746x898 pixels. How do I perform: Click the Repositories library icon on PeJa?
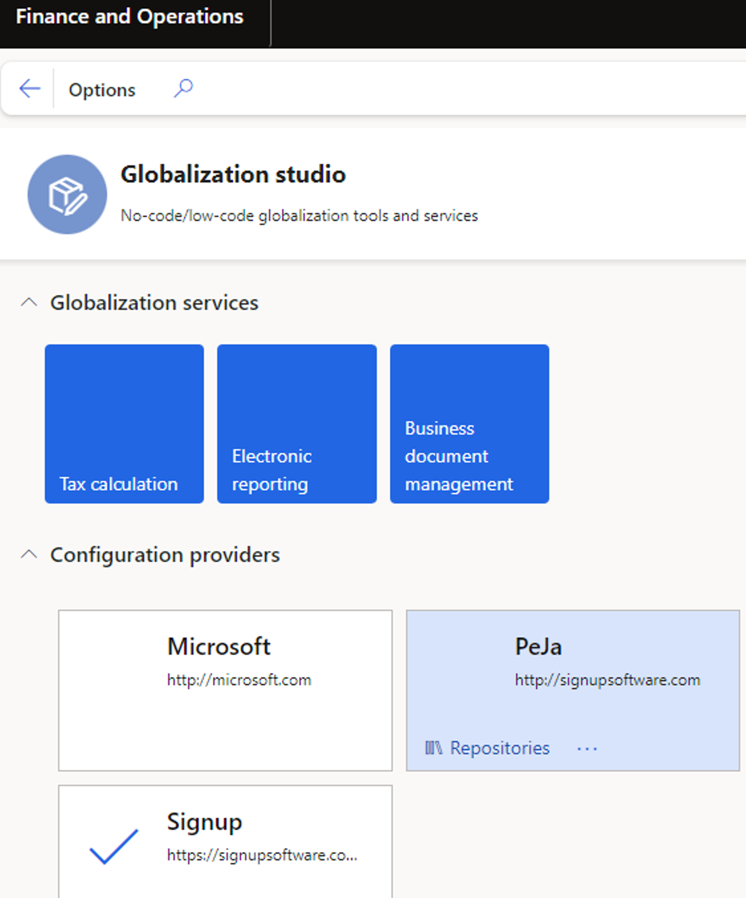tap(433, 748)
